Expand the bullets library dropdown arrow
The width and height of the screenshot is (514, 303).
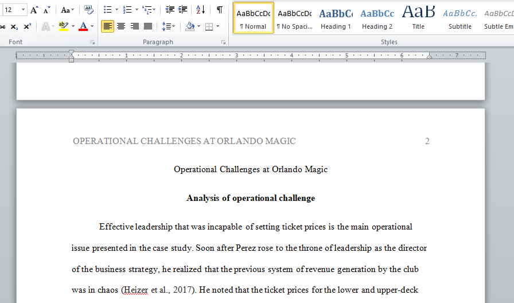click(x=116, y=10)
